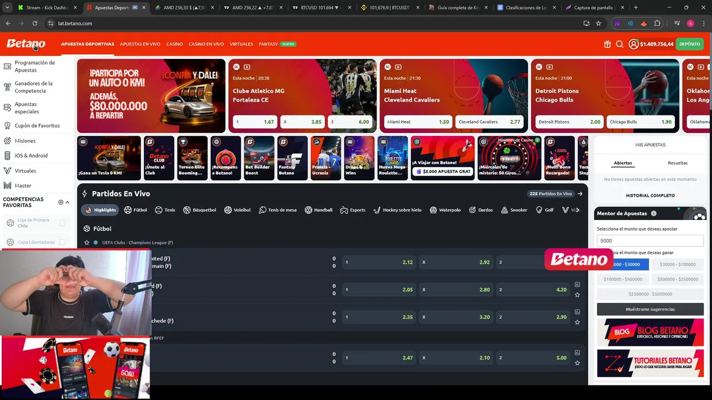Screen dimensions: 712x400
Task: Open the Fantasy menu item
Action: (268, 44)
